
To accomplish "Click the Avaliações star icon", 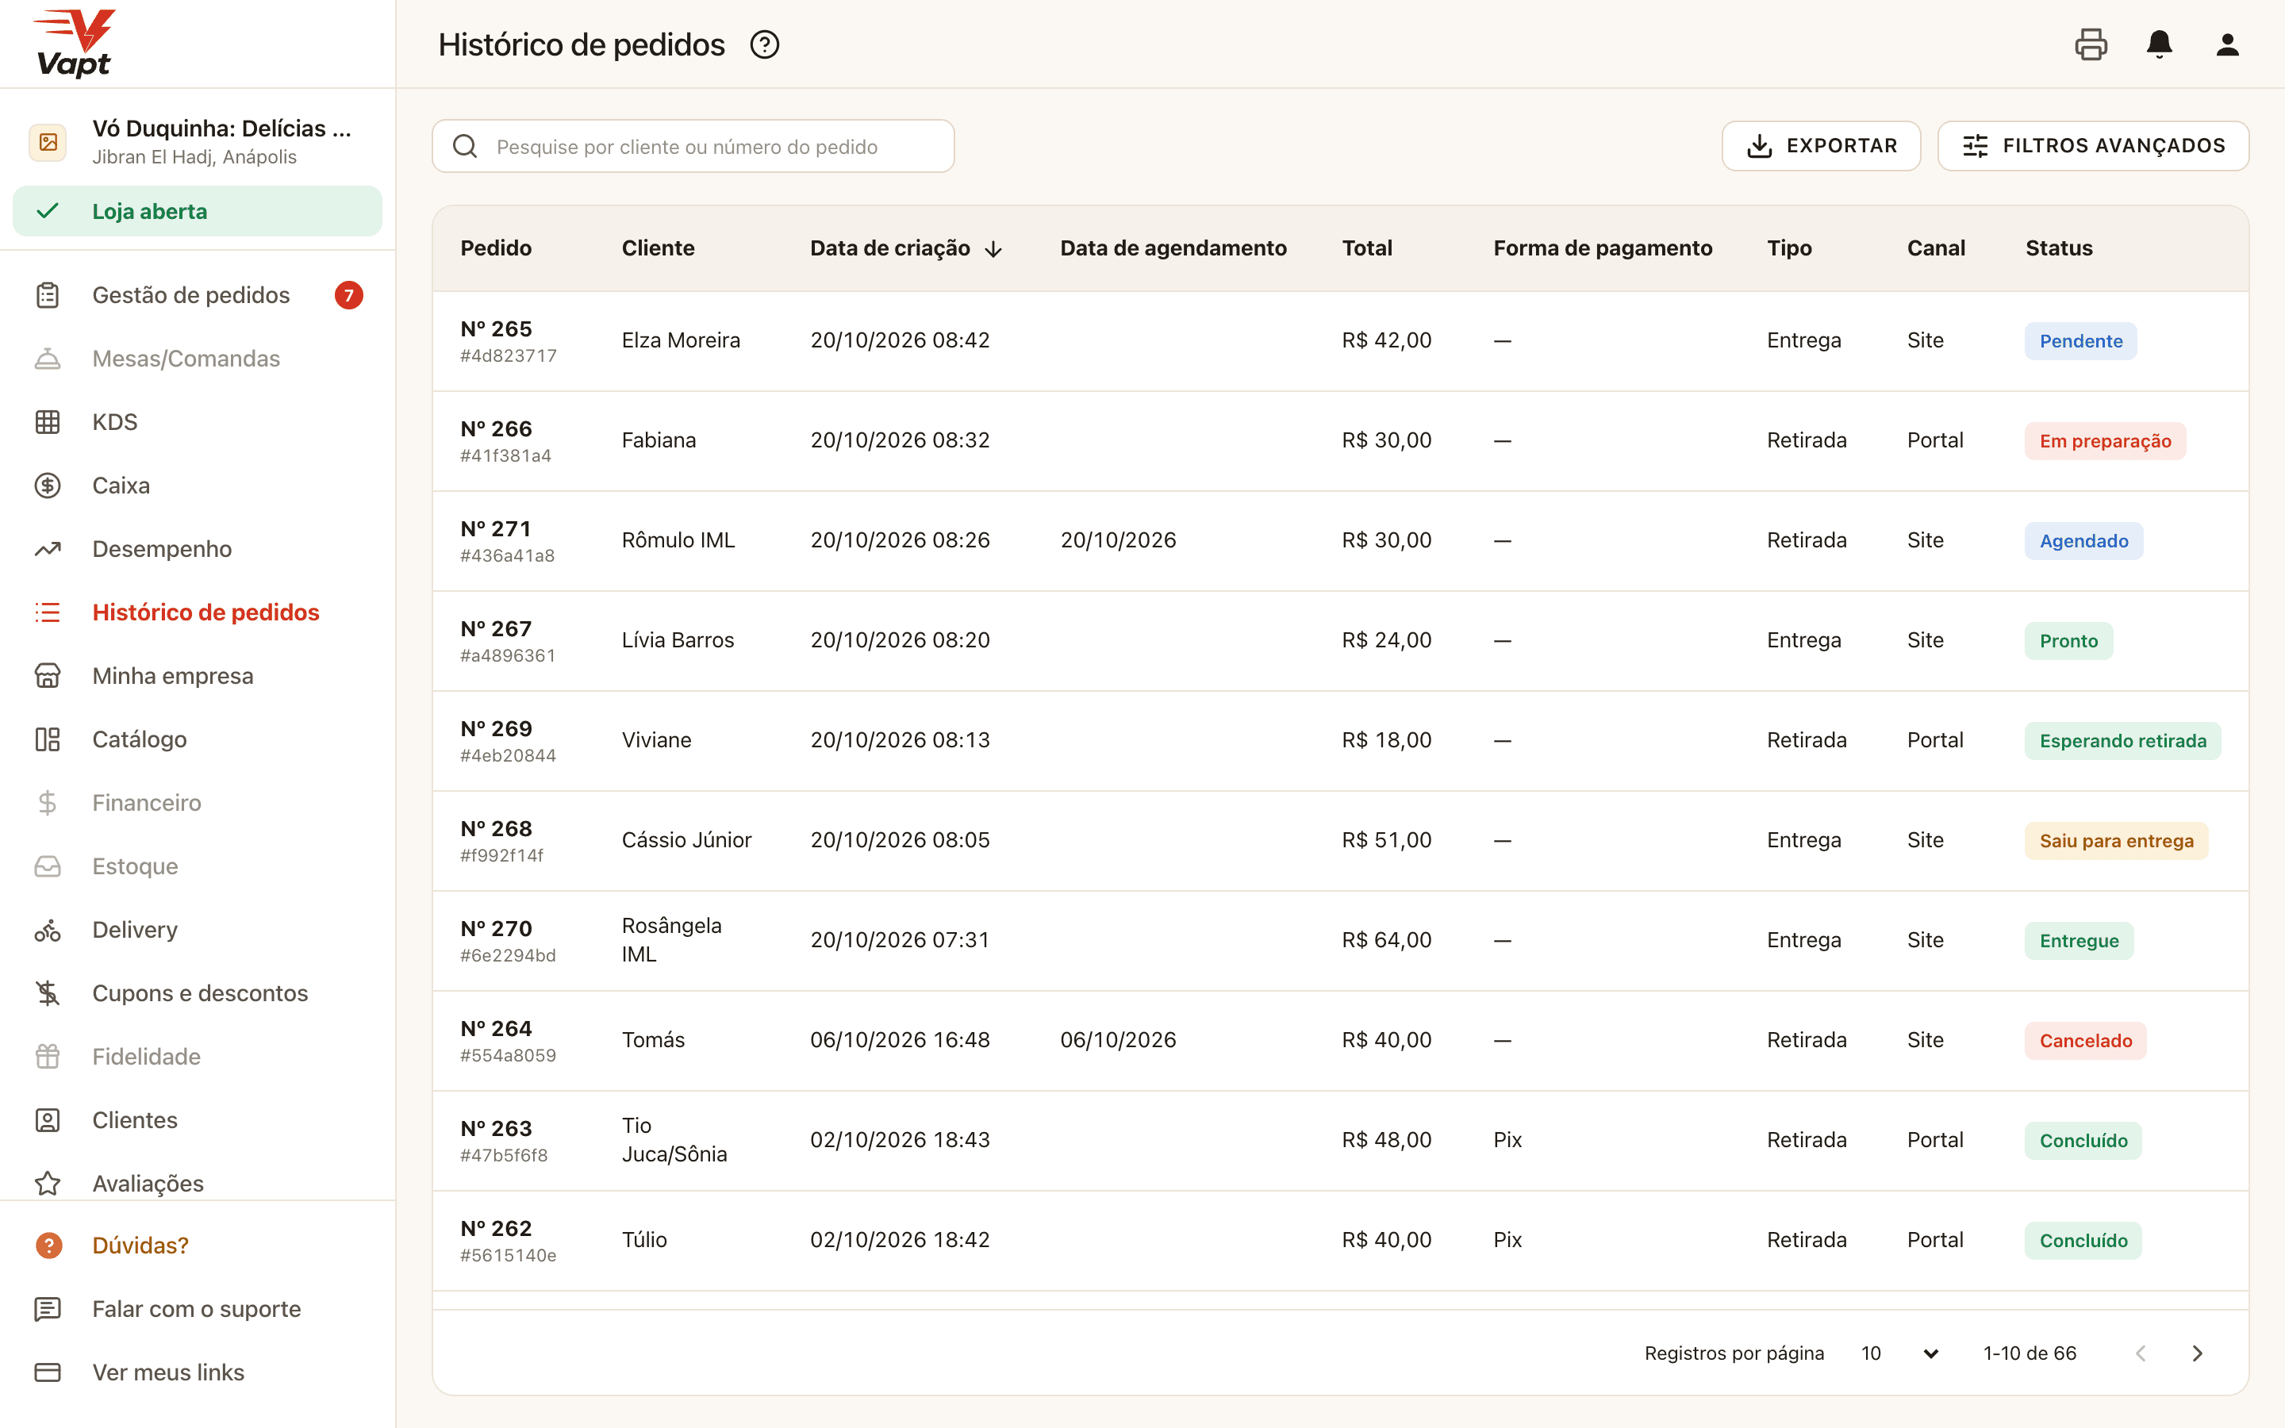I will coord(48,1184).
